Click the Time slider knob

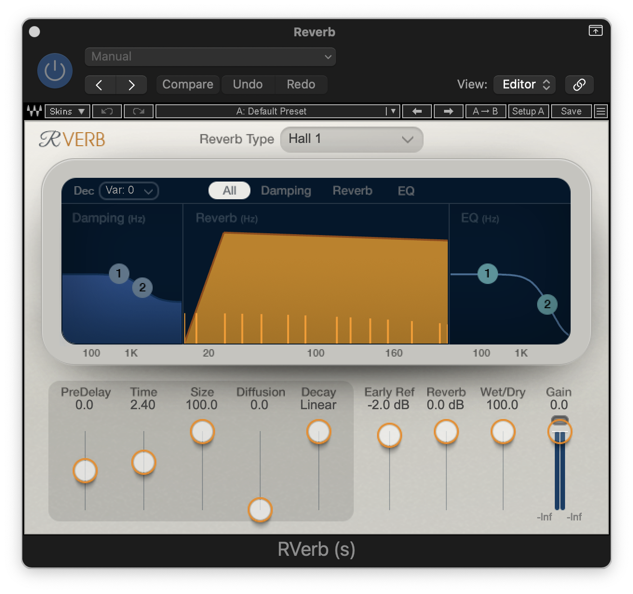tap(144, 462)
